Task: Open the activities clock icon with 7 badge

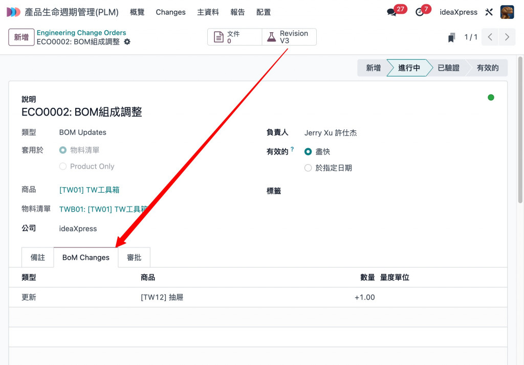Action: (x=420, y=12)
